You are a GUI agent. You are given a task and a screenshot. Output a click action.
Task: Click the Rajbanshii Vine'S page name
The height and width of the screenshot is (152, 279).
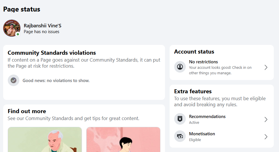click(x=43, y=26)
